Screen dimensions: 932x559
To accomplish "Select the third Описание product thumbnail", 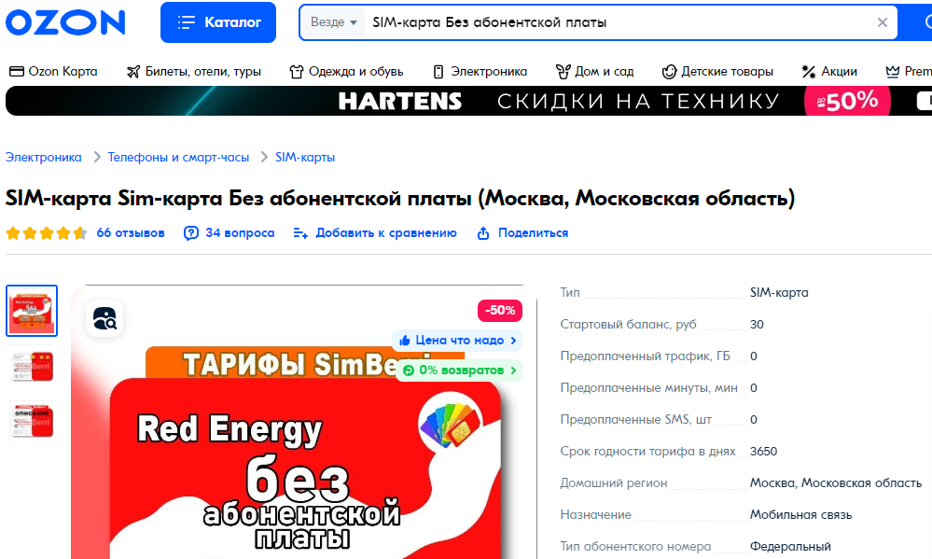I will [32, 421].
